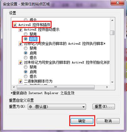Click the settings list scroll up arrow

pos(112,20)
